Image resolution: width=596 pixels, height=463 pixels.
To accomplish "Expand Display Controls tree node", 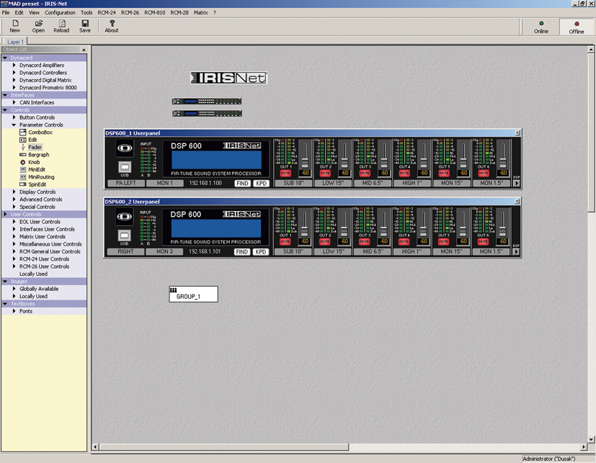I will pyautogui.click(x=14, y=192).
